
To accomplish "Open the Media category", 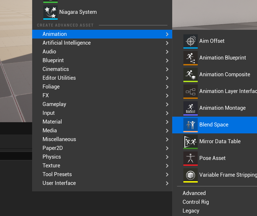I will pyautogui.click(x=102, y=131).
